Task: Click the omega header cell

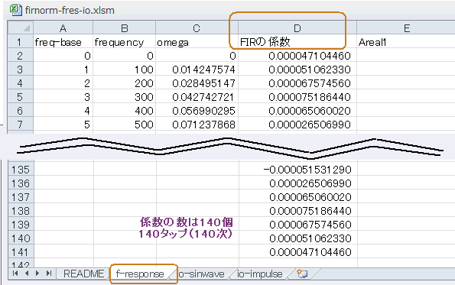Action: [197, 42]
